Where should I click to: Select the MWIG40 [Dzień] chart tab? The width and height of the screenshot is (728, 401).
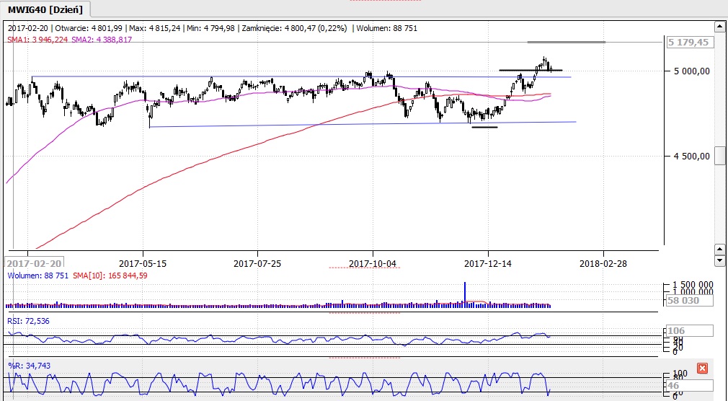pos(45,9)
